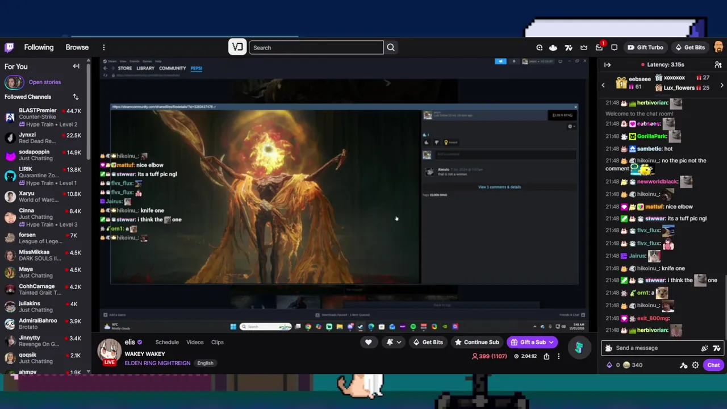The image size is (727, 409).
Task: Open the stream three-dot options menu
Action: point(558,356)
